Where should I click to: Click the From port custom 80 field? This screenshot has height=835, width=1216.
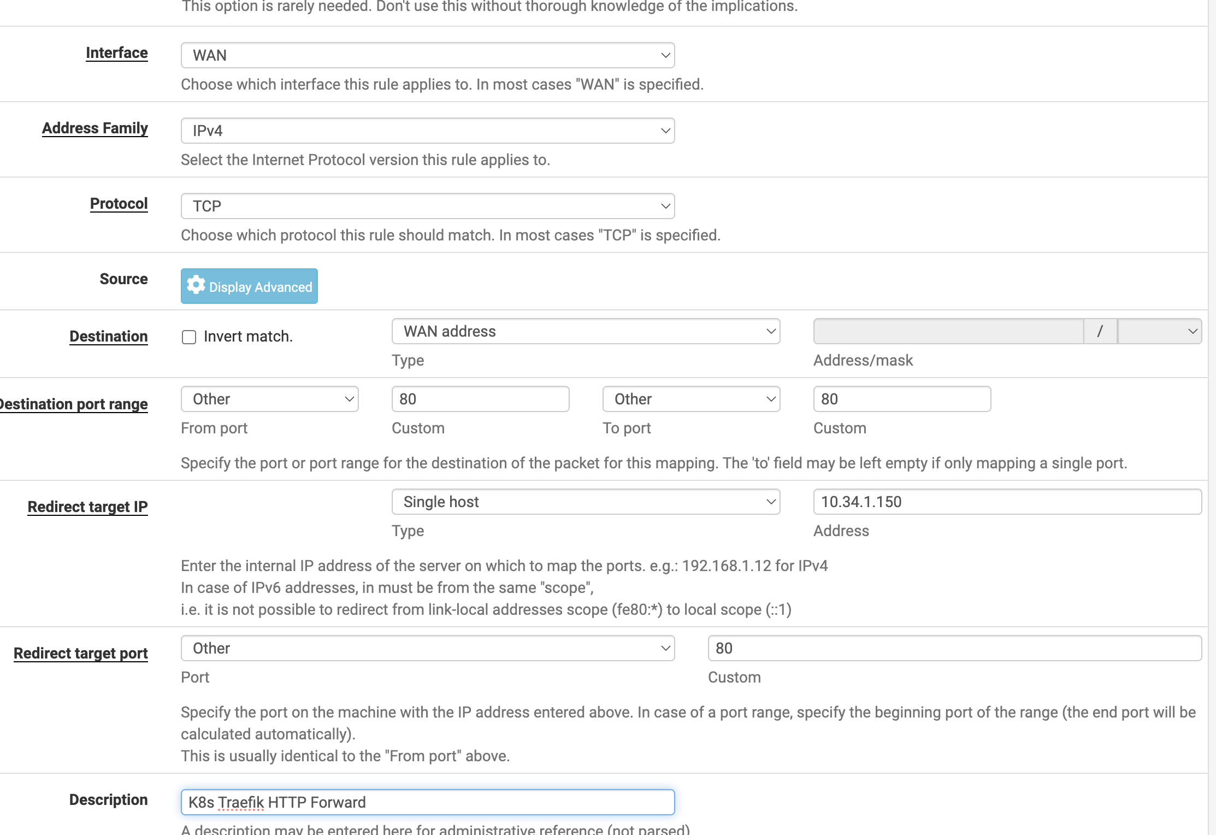point(480,399)
